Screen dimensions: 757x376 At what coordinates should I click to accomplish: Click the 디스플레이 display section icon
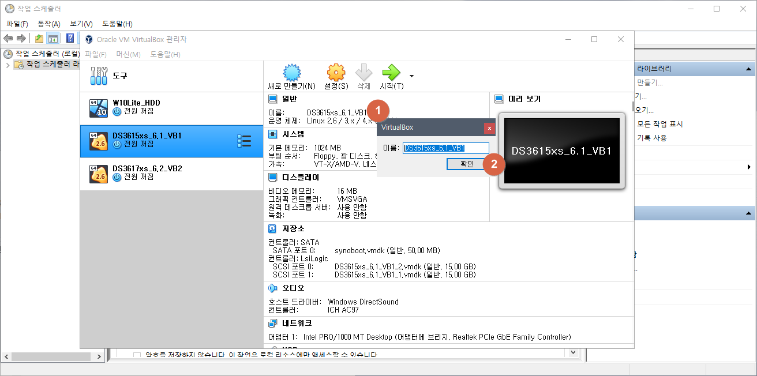pyautogui.click(x=273, y=177)
